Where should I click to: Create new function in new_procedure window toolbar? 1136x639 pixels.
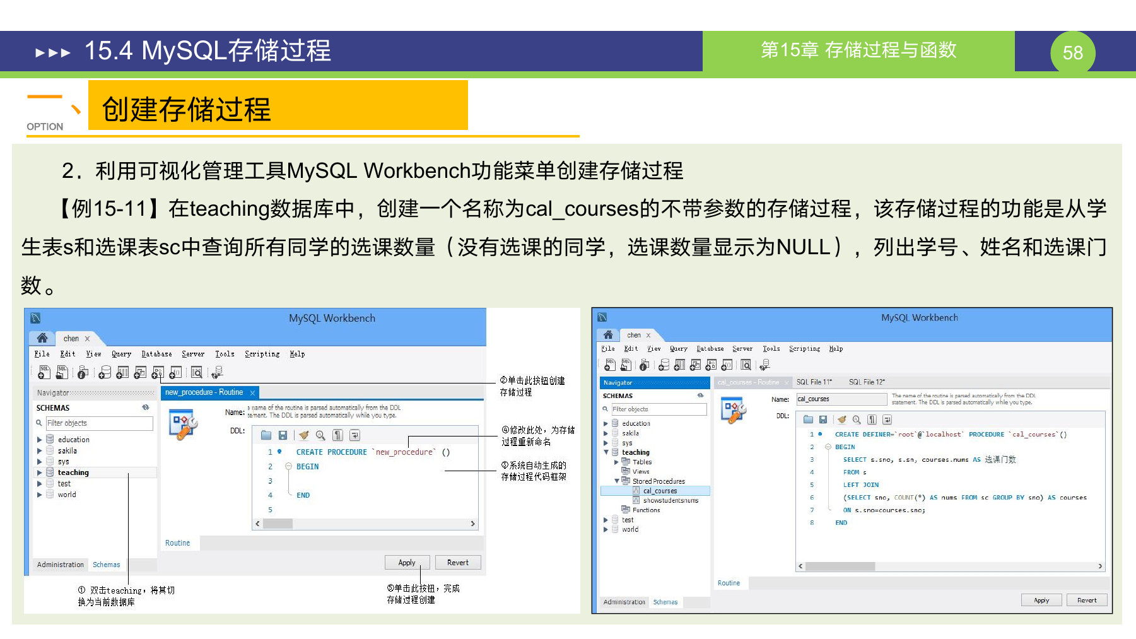click(x=175, y=372)
